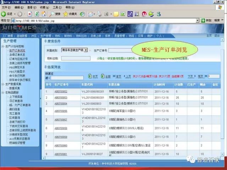The width and height of the screenshot is (227, 170).
Task: Open production order AB0705852
Action: (x=61, y=91)
